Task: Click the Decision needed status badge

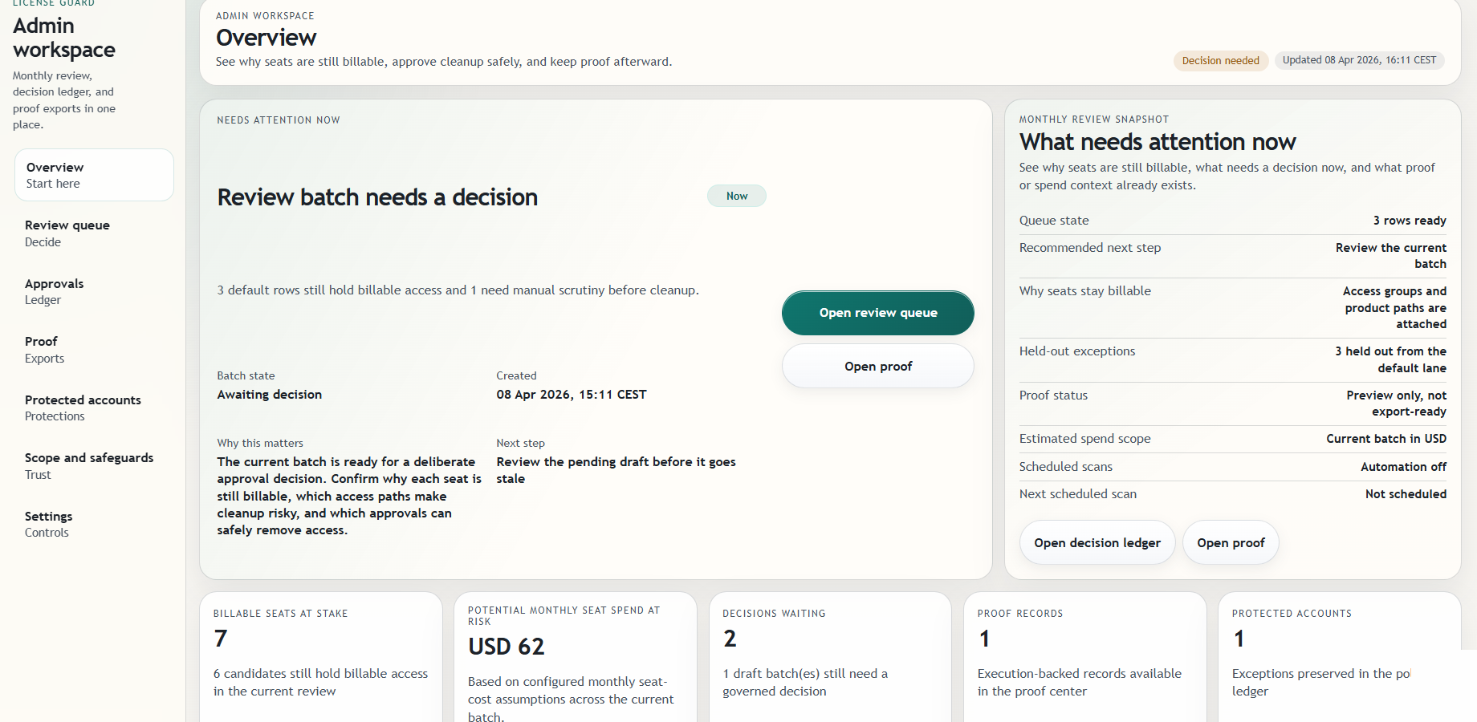Action: (1220, 61)
